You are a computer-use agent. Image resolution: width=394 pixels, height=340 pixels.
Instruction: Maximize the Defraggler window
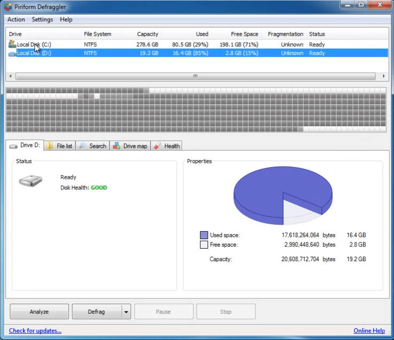pyautogui.click(x=361, y=5)
